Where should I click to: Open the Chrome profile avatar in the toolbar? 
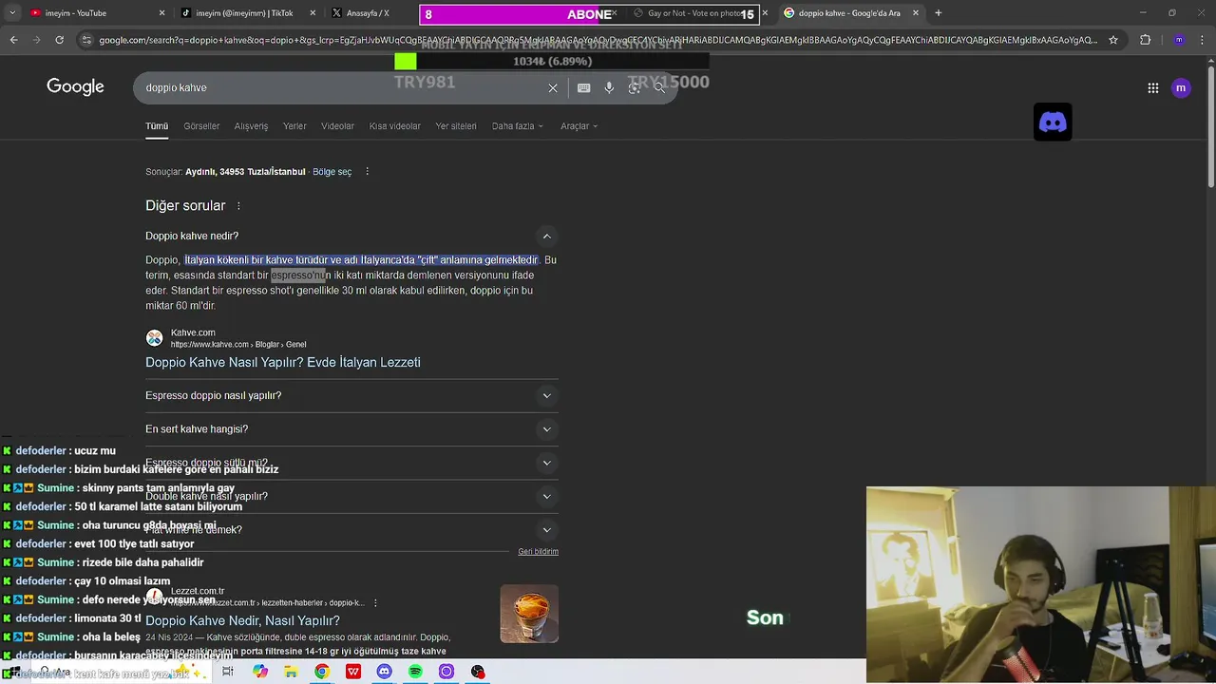[1179, 40]
